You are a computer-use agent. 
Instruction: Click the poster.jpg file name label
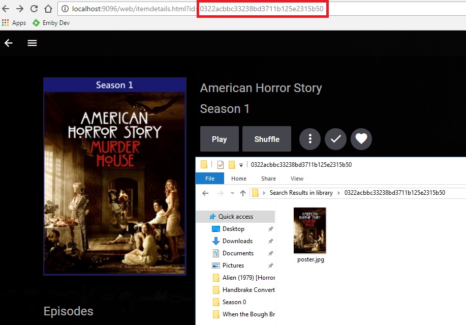[310, 259]
